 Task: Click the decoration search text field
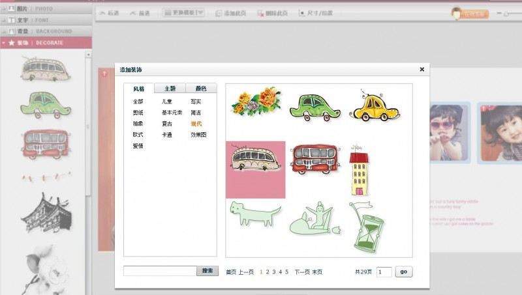pos(160,271)
